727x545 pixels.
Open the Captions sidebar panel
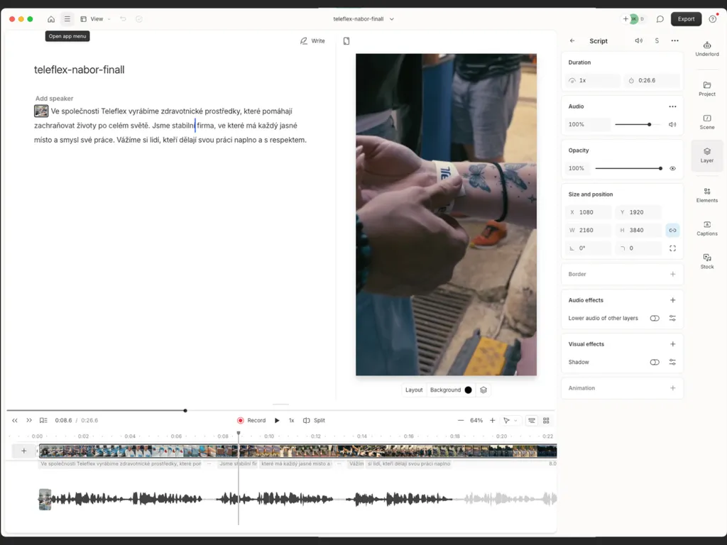pos(706,229)
